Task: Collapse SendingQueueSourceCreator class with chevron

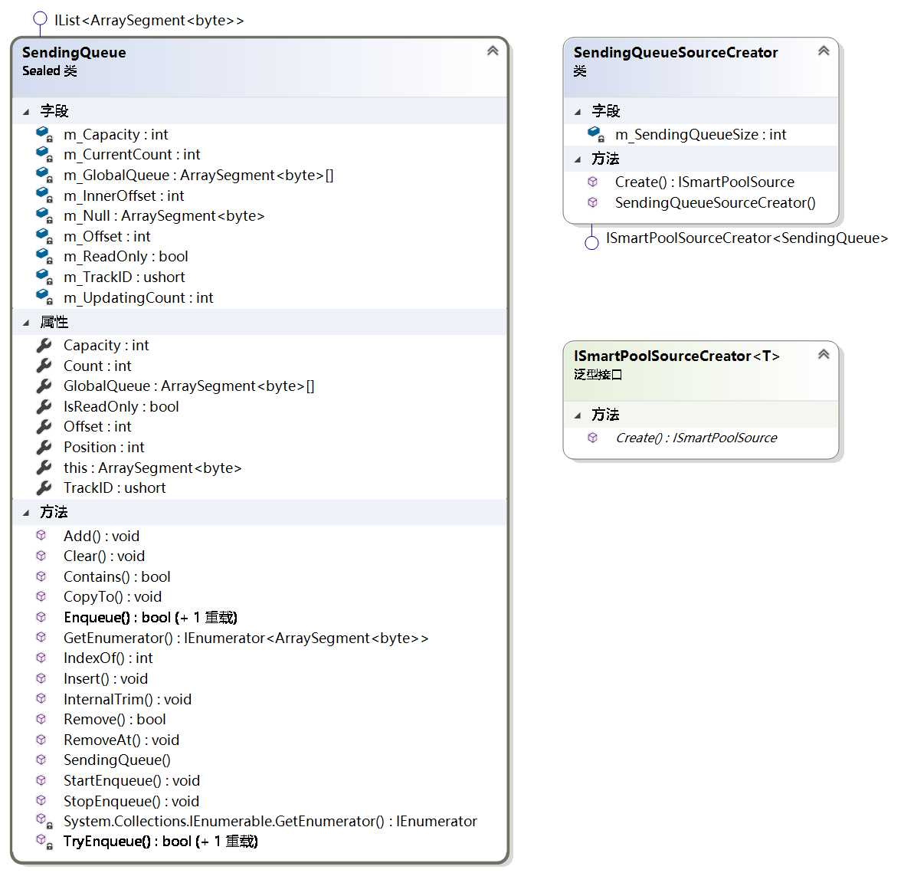Action: pyautogui.click(x=823, y=51)
